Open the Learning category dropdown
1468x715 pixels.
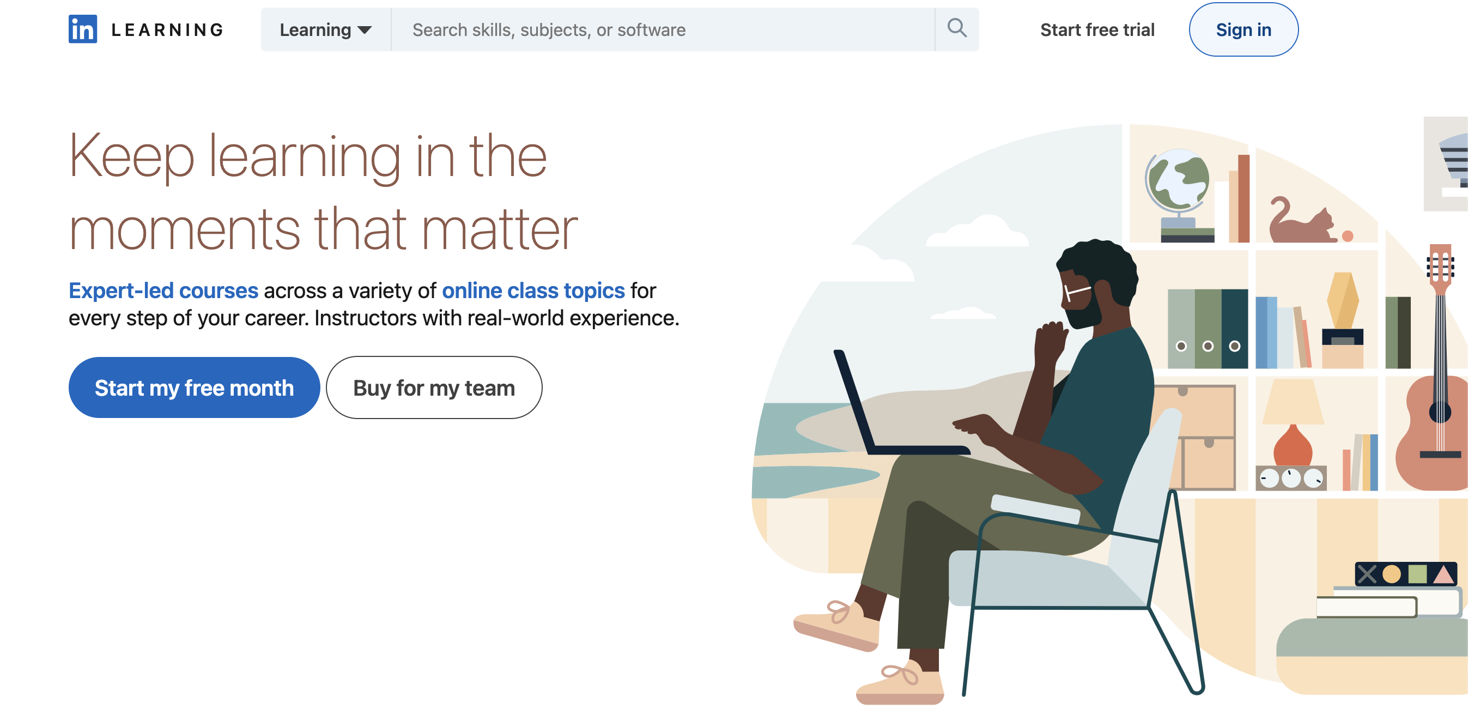click(x=325, y=29)
